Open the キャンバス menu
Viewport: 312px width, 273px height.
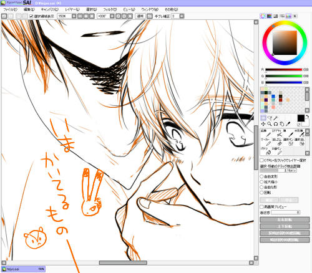click(50, 9)
